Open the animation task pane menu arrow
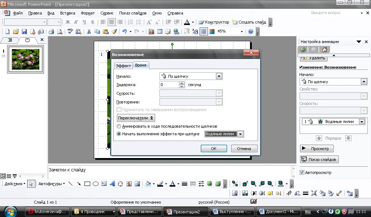 point(359,42)
